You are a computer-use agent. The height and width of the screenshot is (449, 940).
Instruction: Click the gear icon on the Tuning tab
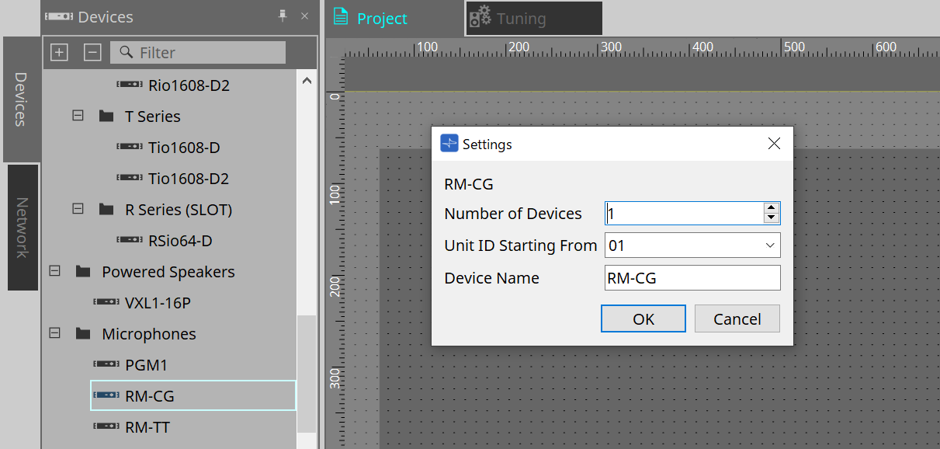pos(480,18)
